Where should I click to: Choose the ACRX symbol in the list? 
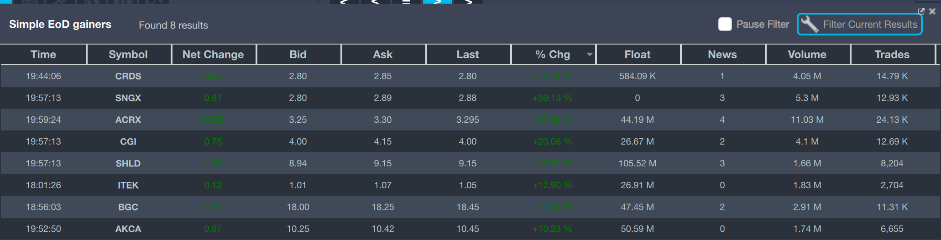pyautogui.click(x=128, y=120)
